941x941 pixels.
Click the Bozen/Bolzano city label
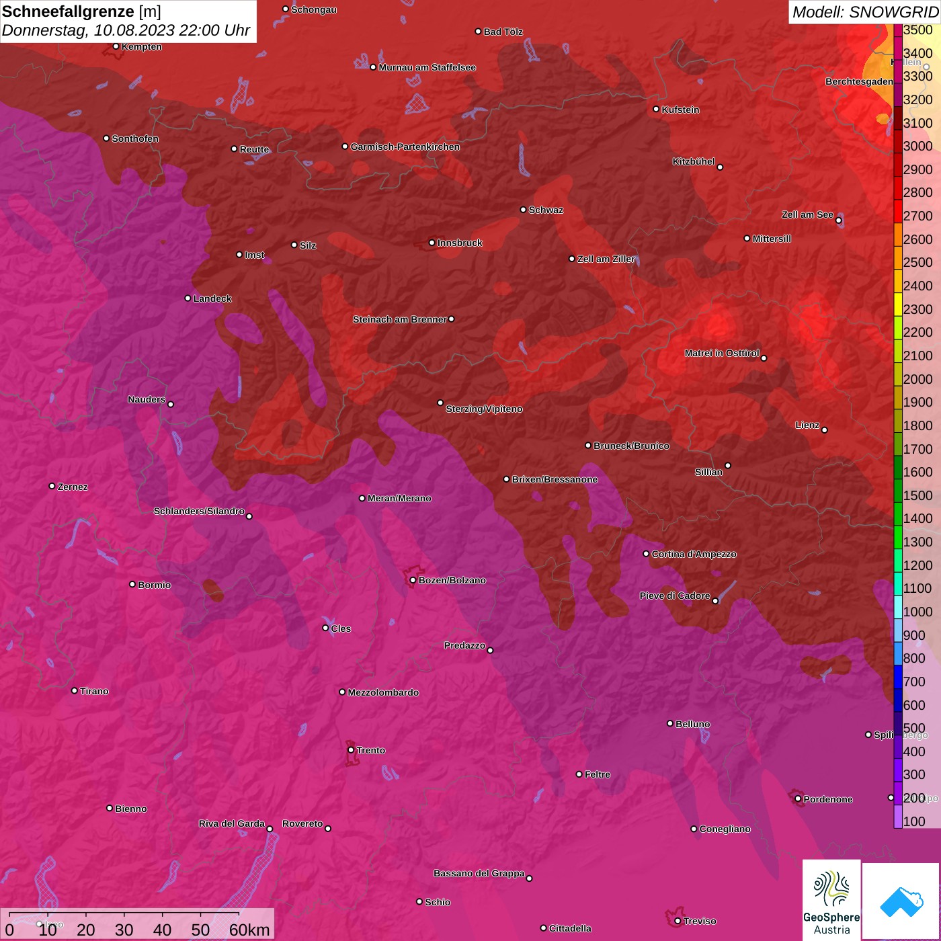(452, 580)
